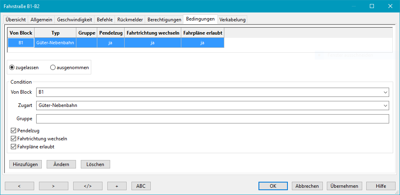Open the Zugart dropdown list
Viewport: 400px width, 195px height.
385,105
